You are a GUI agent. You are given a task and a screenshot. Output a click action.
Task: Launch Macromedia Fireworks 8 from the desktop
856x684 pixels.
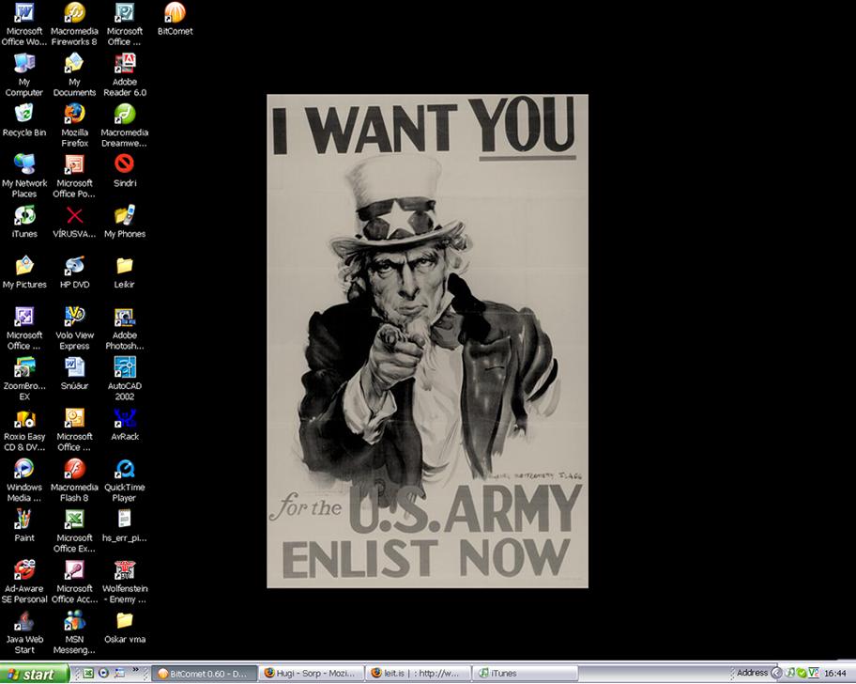click(74, 24)
